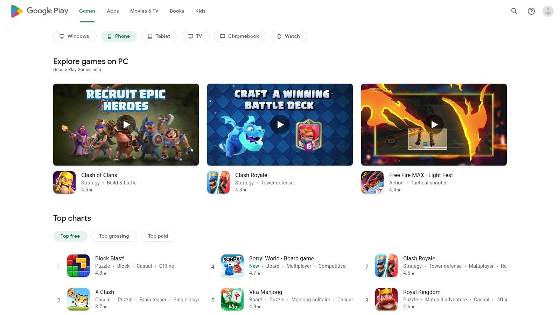
Task: Switch to Top grossing chart
Action: [114, 236]
